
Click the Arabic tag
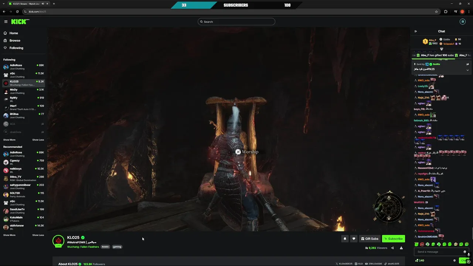(x=105, y=247)
